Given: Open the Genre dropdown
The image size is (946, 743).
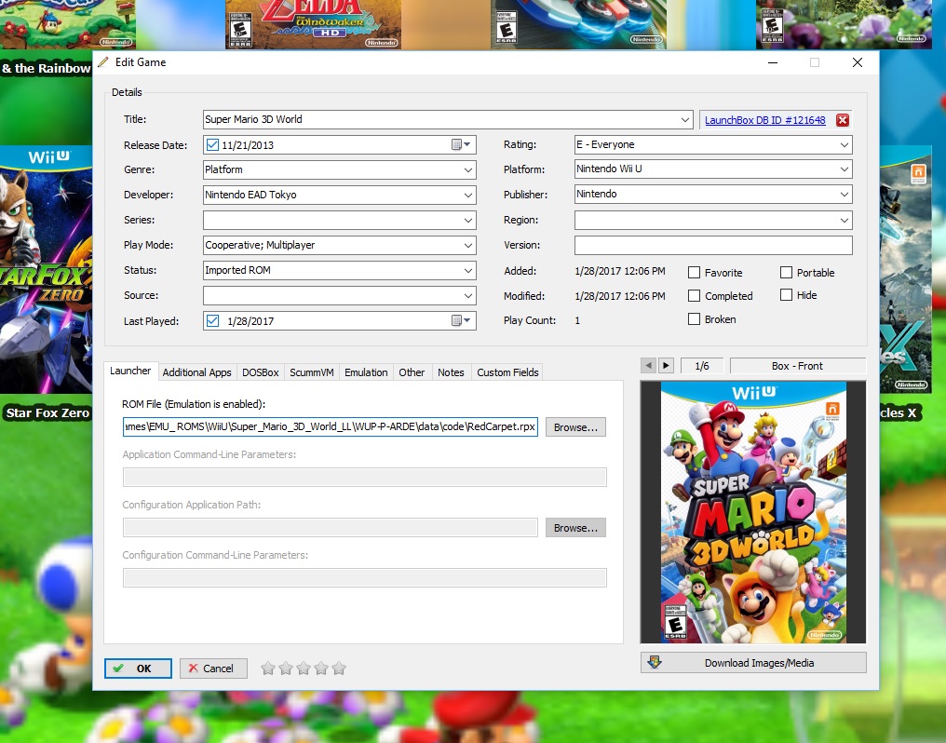Looking at the screenshot, I should click(468, 170).
